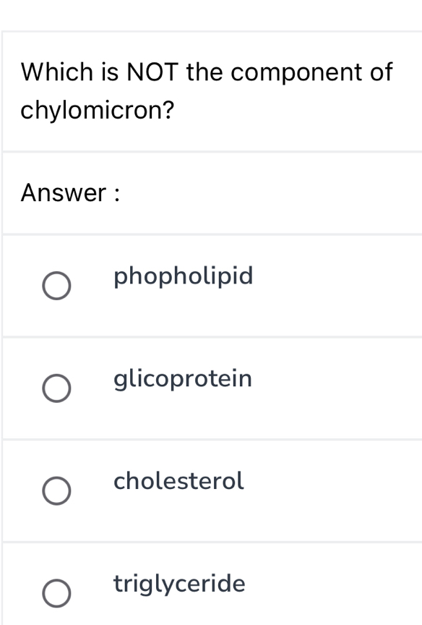
Task: Click the glicoprotein answer row
Action: tap(211, 388)
